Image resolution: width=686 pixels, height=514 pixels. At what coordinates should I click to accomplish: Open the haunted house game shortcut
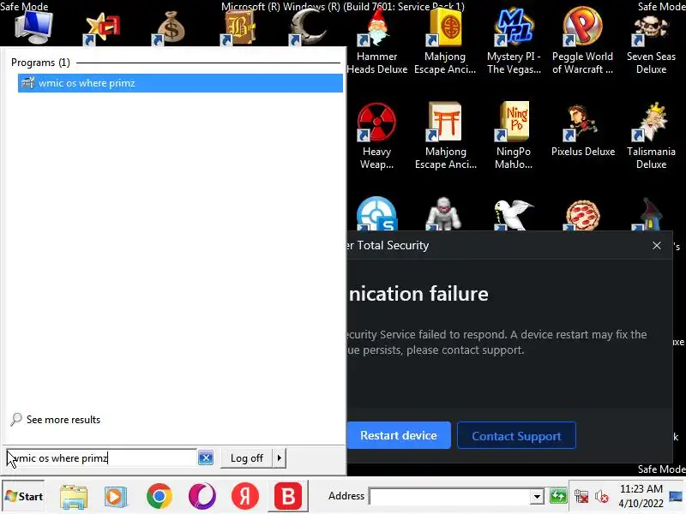[x=648, y=214]
